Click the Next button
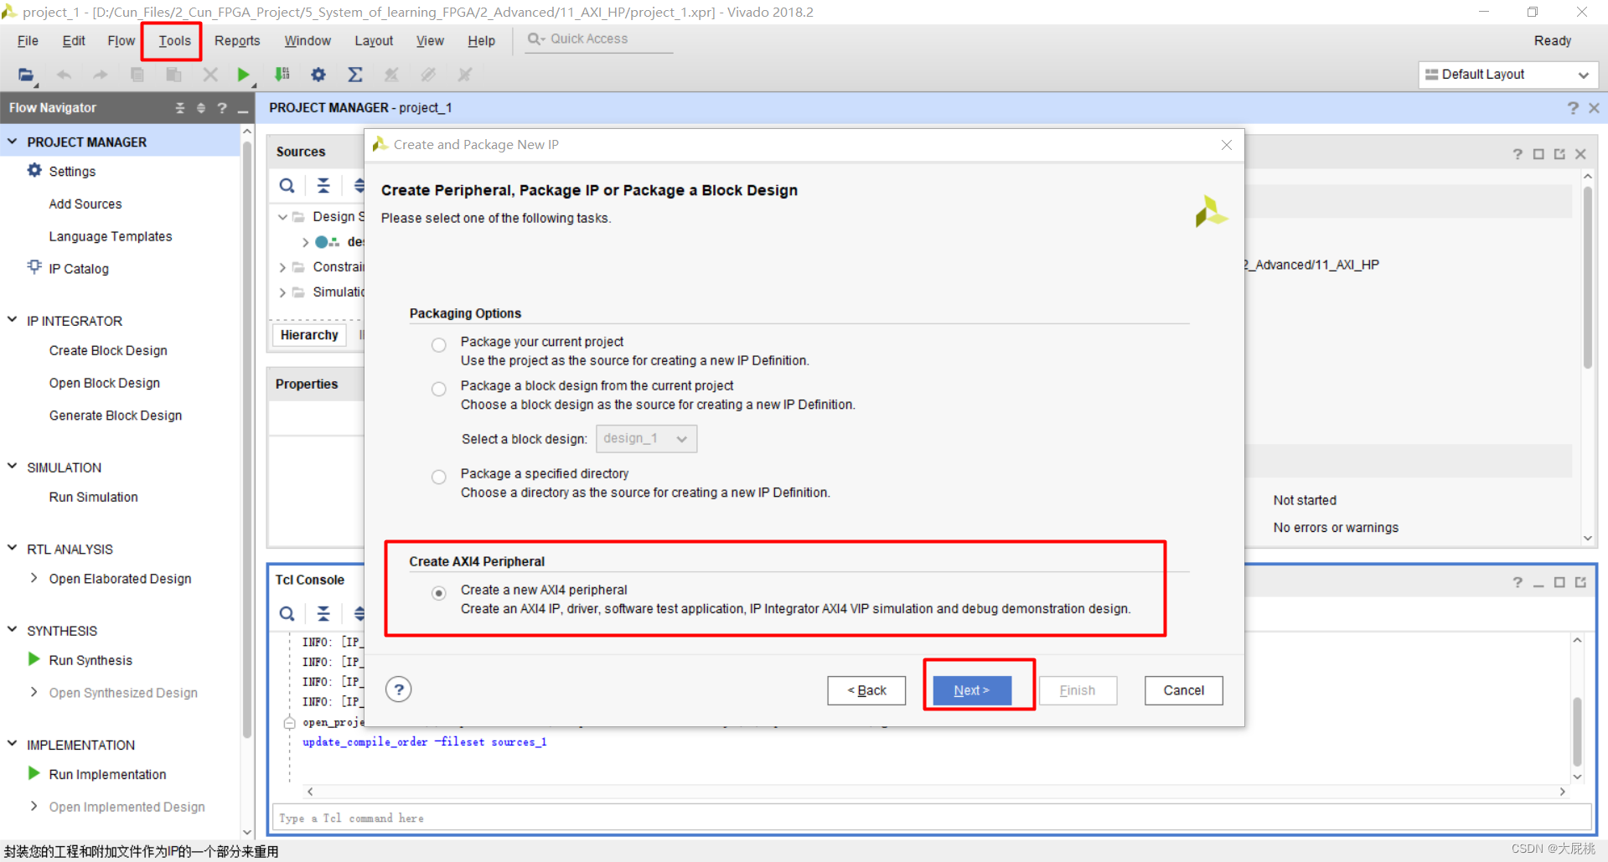 click(x=972, y=690)
